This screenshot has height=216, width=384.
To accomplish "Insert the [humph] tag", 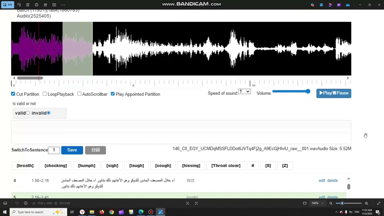I will click(x=87, y=166).
